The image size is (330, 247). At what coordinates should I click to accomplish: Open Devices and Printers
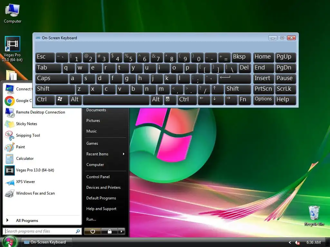(x=103, y=188)
